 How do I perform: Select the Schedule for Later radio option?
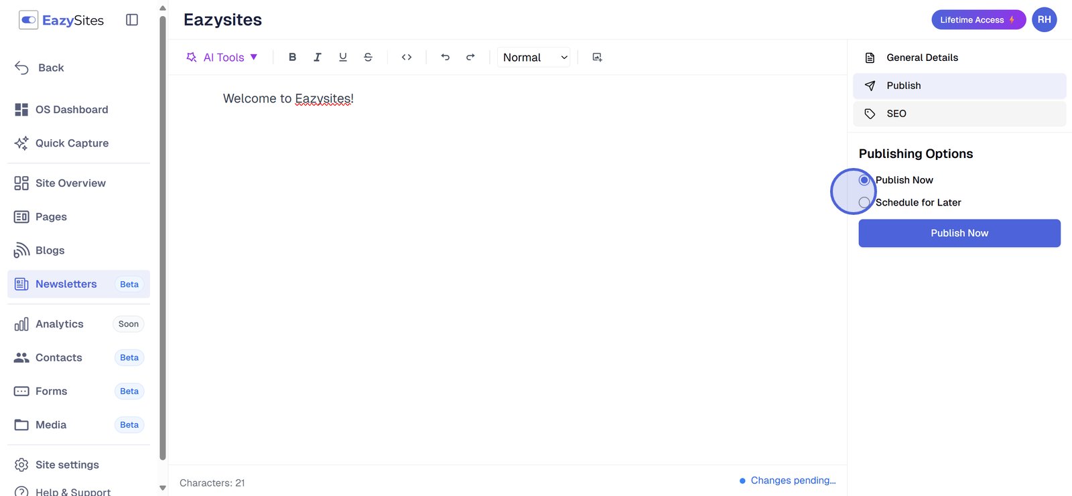(x=864, y=203)
